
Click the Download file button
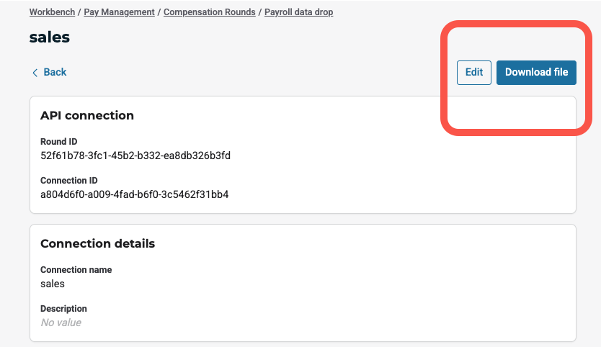coord(536,72)
